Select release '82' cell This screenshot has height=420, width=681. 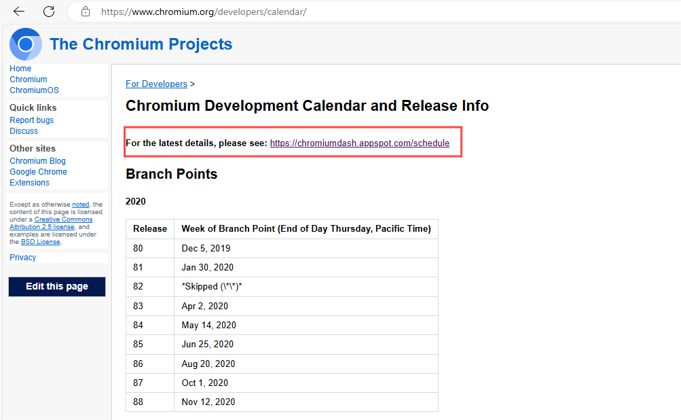coord(150,287)
